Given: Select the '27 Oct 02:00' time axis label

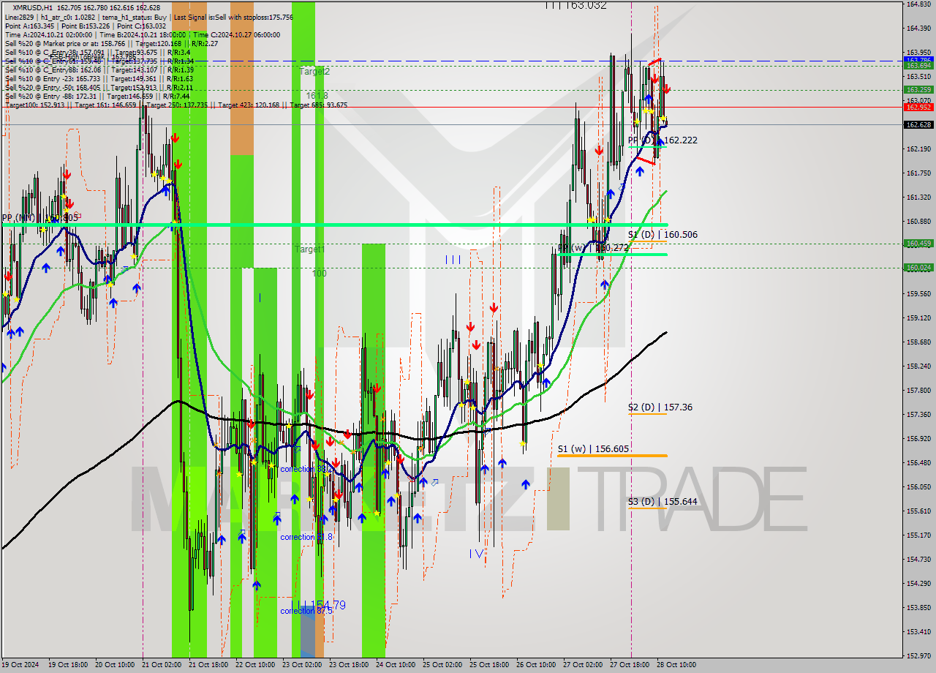Looking at the screenshot, I should pos(583,665).
